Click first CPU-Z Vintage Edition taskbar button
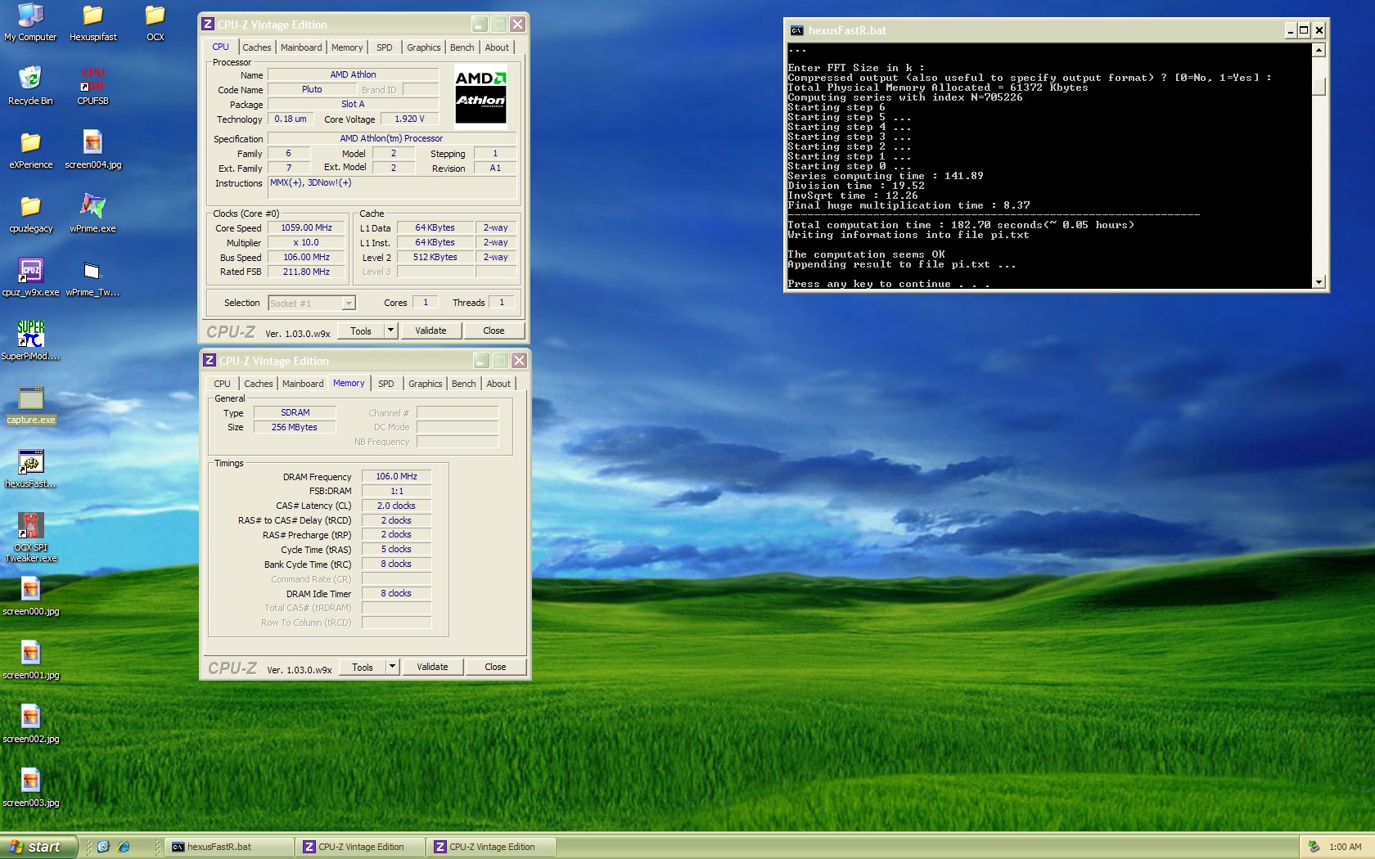Image resolution: width=1375 pixels, height=859 pixels. 361,847
